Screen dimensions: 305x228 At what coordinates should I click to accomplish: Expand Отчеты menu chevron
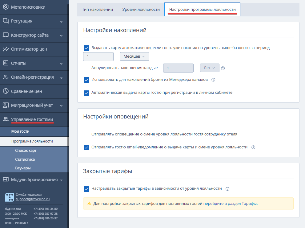[61, 64]
